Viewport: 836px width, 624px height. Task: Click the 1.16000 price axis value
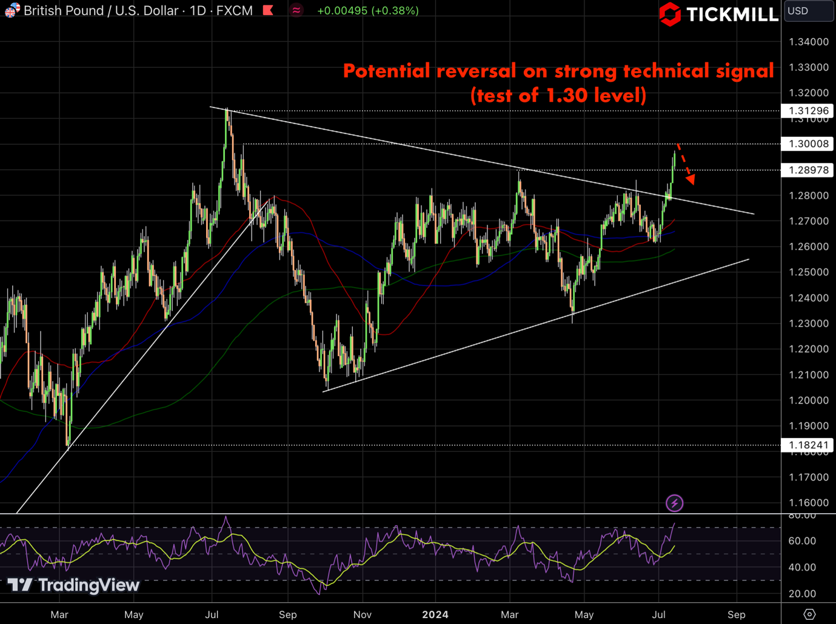[x=809, y=503]
